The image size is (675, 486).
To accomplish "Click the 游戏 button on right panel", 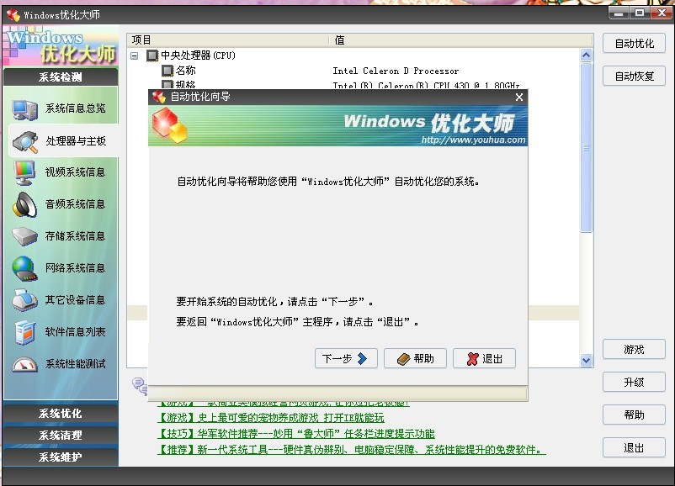I will (x=634, y=349).
